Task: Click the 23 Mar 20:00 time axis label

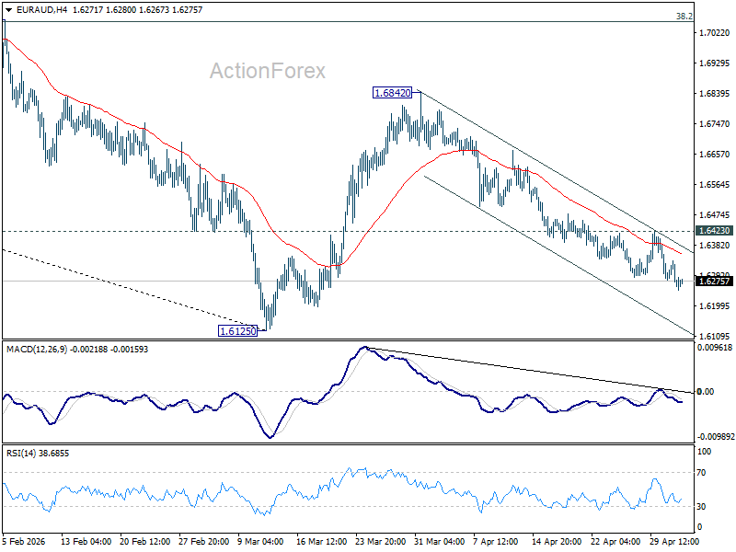Action: [380, 541]
